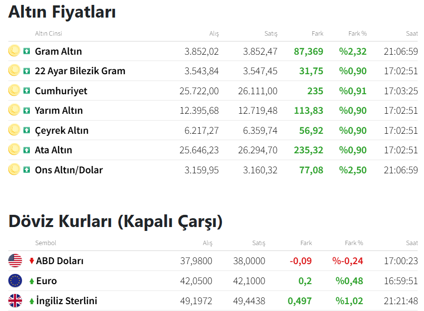This screenshot has width=424, height=311.
Task: Open the Çeyrek Altın price page
Action: click(62, 130)
